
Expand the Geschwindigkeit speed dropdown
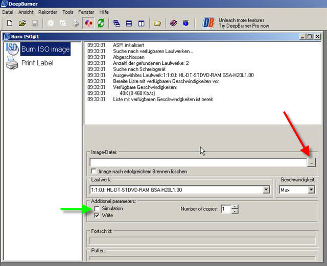click(x=311, y=190)
